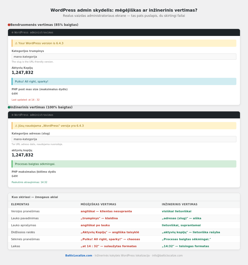Click the "Lauko pavadinimas" row label
The image size is (248, 265).
point(25,218)
